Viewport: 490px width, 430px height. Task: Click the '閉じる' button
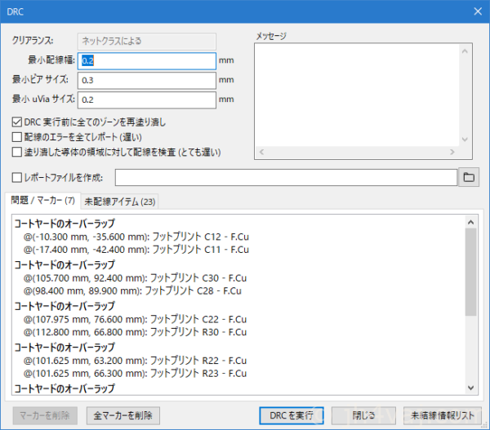[364, 414]
